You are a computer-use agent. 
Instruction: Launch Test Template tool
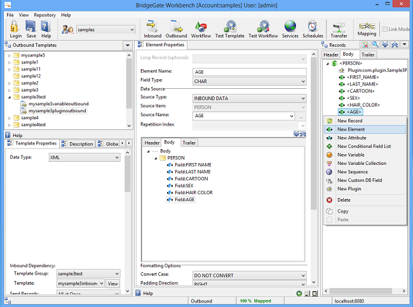[x=229, y=29]
